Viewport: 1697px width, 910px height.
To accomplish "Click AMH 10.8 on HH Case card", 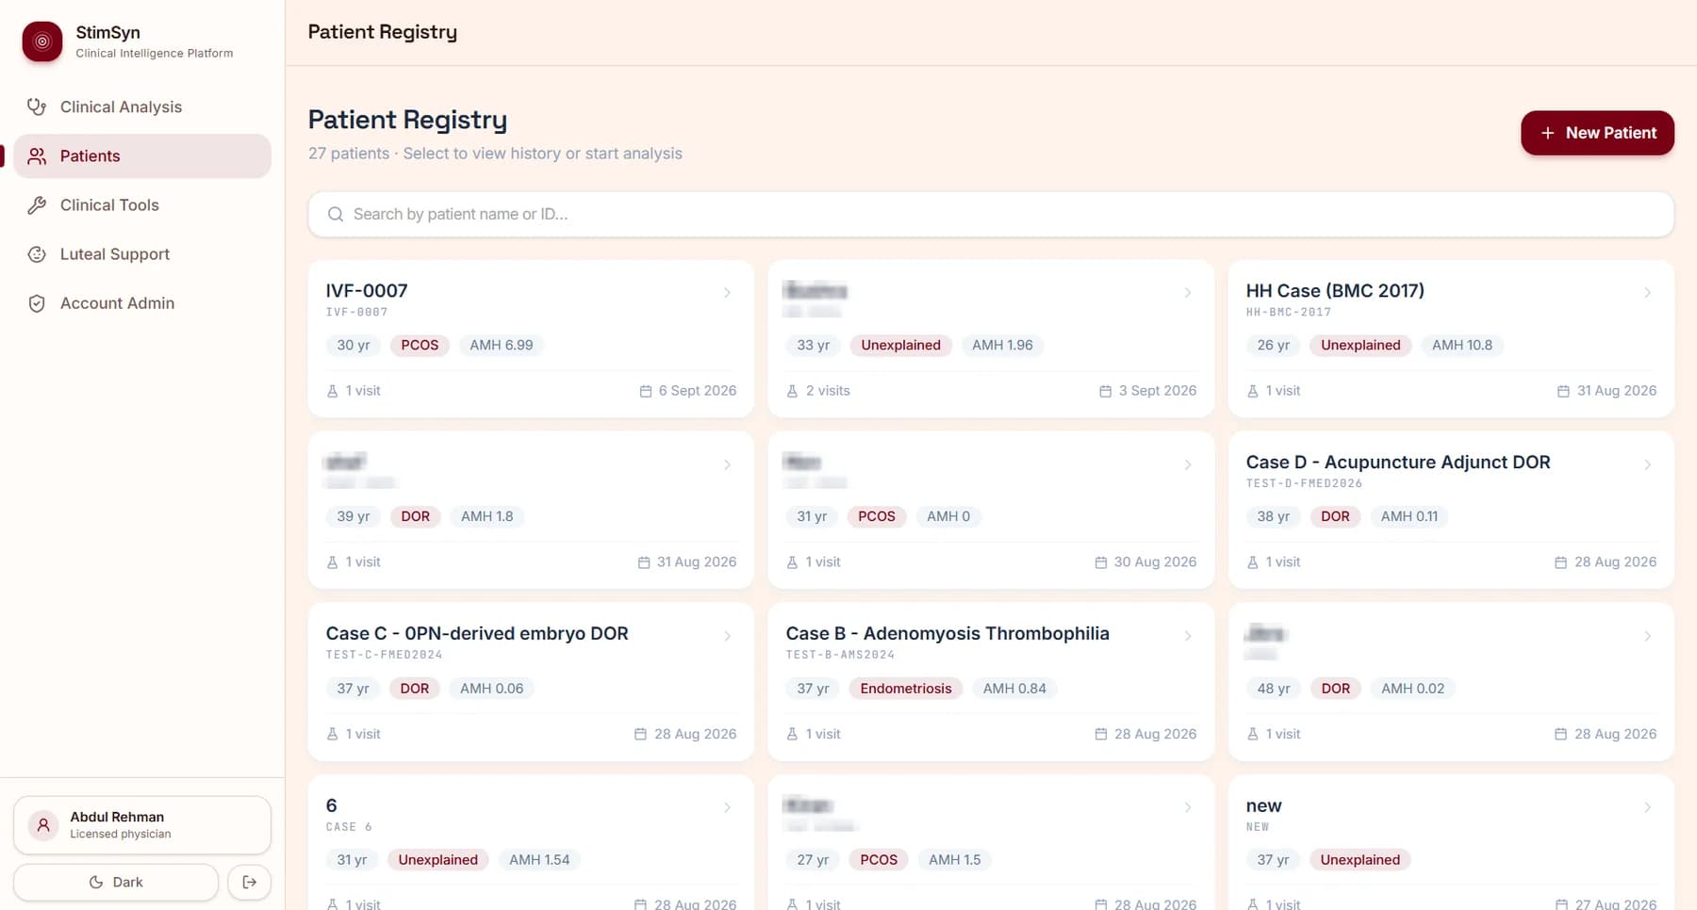I will point(1462,345).
